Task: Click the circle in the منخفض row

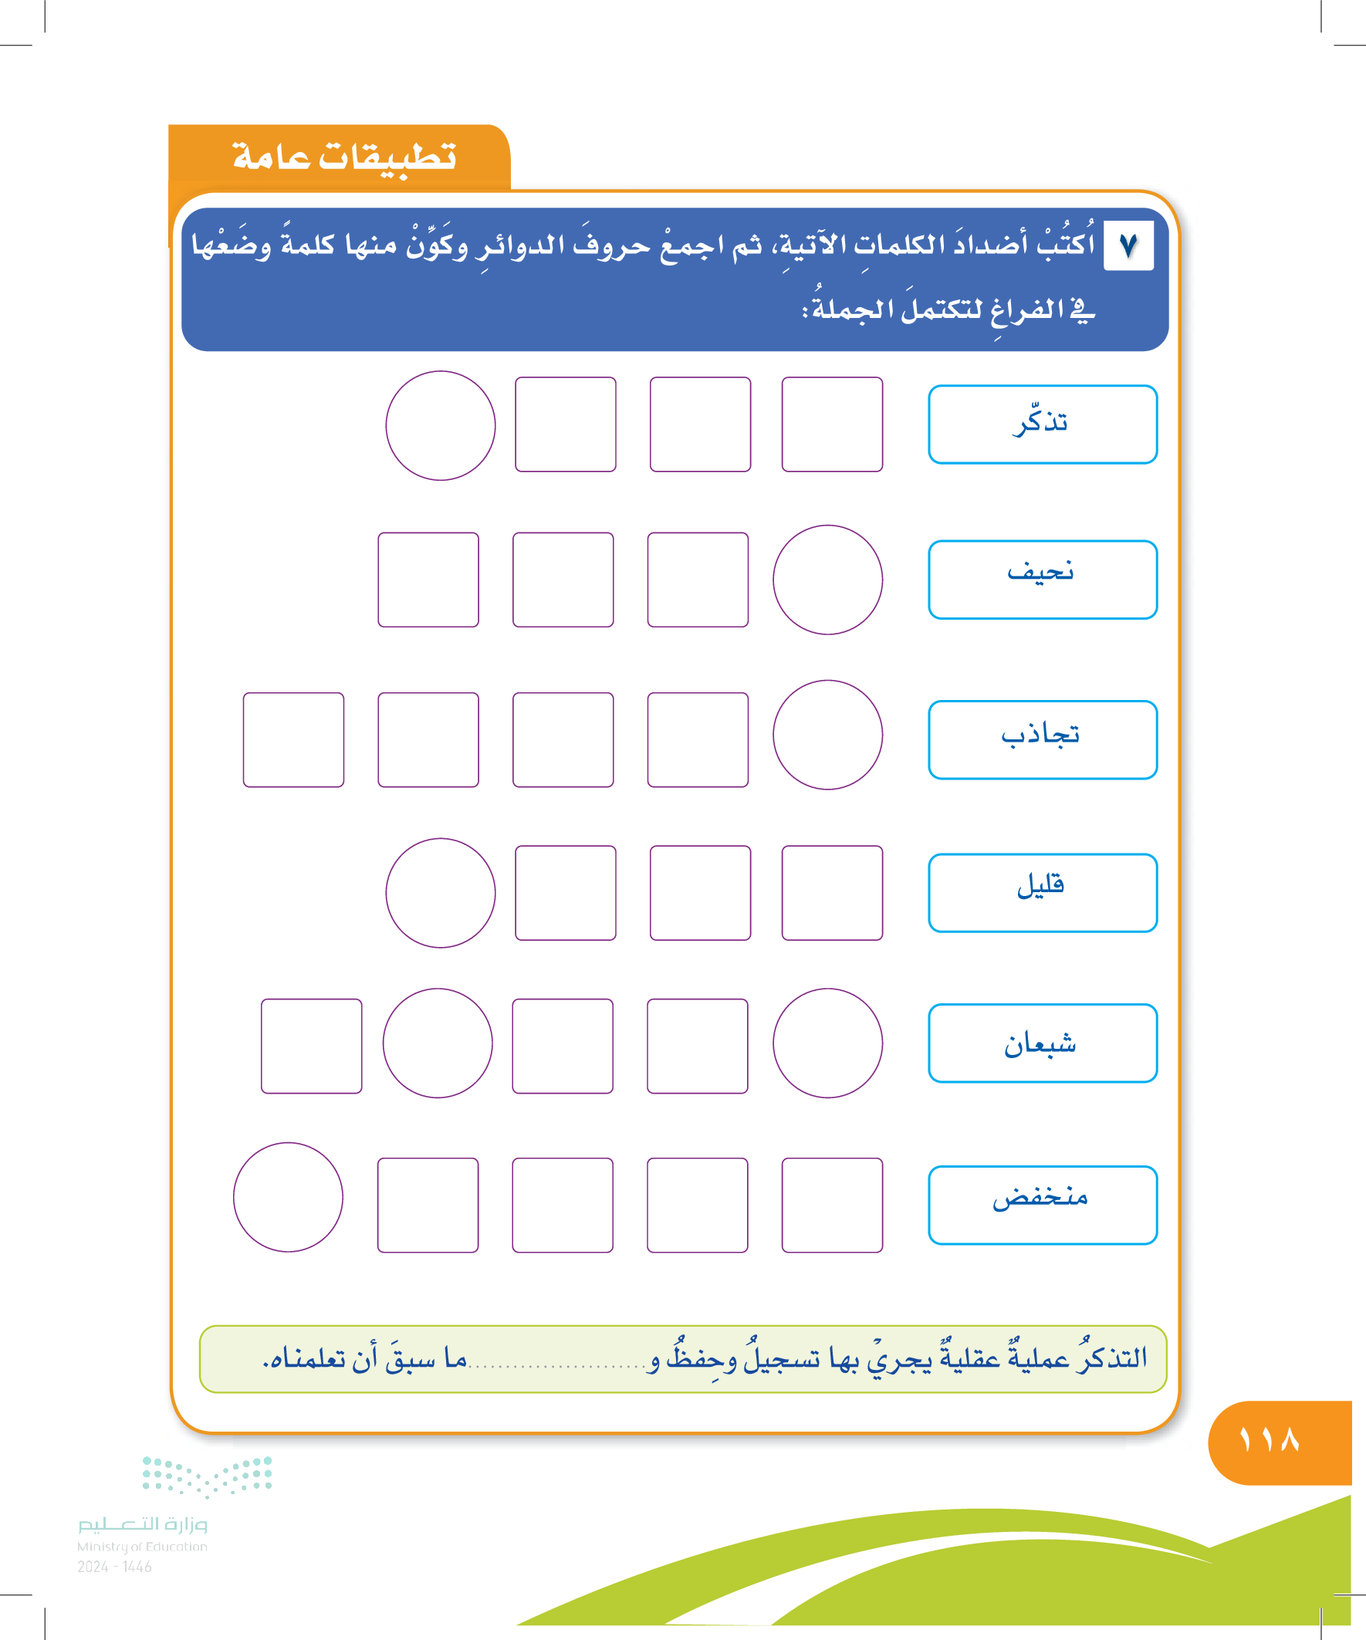Action: 288,1197
